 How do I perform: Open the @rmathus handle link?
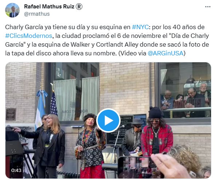[37, 14]
